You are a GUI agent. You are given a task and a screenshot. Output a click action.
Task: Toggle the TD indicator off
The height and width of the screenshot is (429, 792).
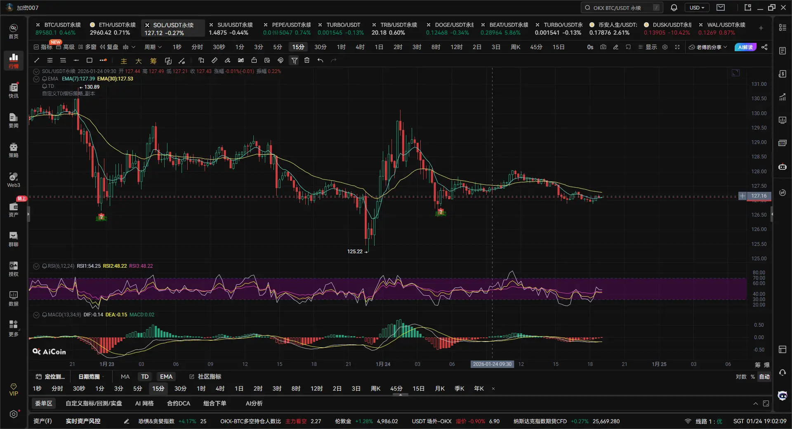click(145, 377)
